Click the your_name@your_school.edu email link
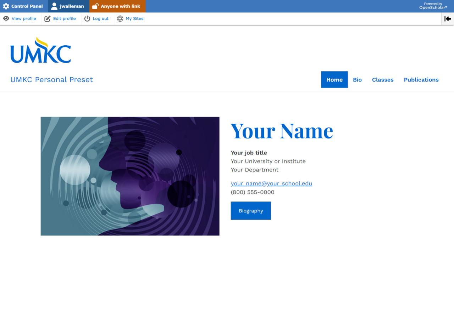This screenshot has height=324, width=454. (x=271, y=183)
